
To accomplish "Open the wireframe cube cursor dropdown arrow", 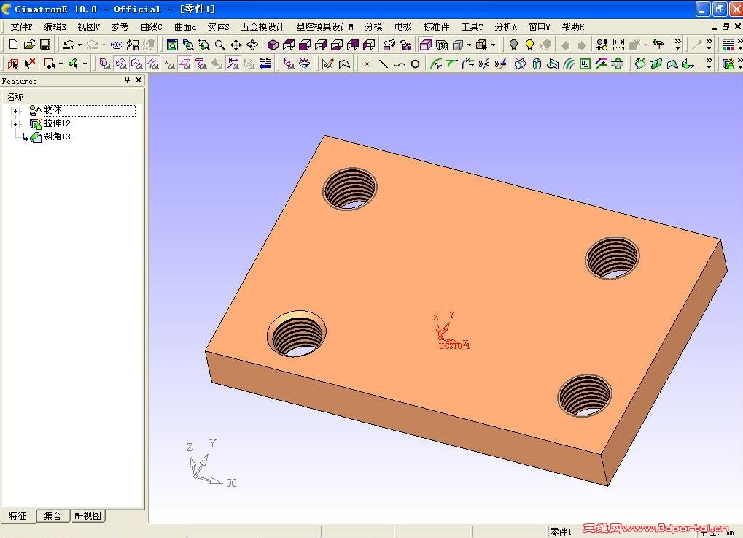I will point(494,45).
